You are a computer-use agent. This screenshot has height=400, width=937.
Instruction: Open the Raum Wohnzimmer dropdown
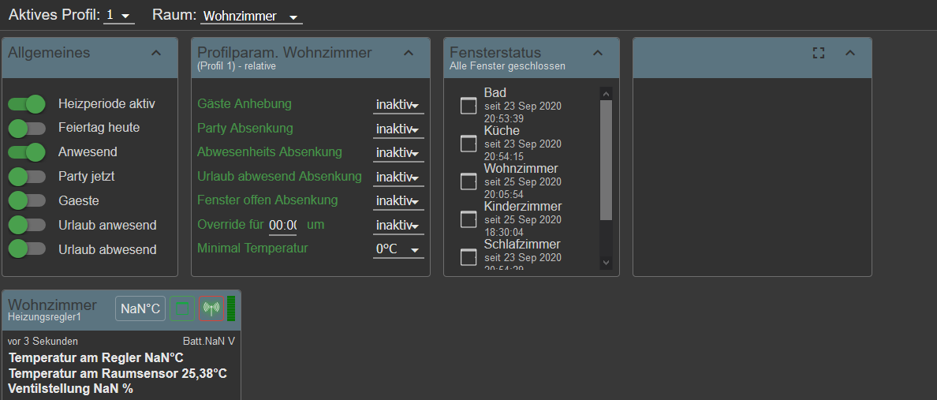click(x=251, y=17)
